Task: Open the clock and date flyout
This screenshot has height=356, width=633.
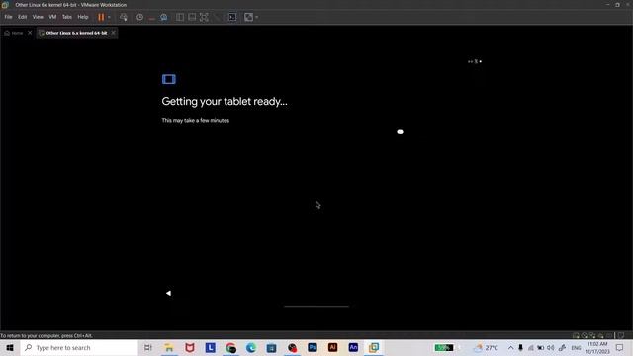Action: [597, 347]
